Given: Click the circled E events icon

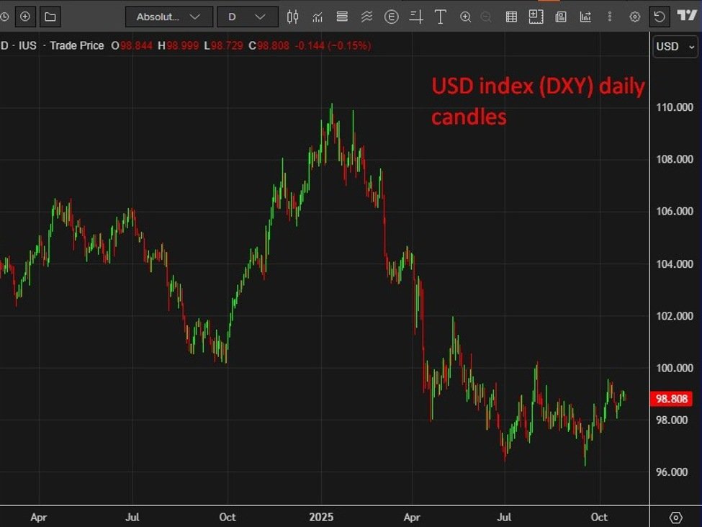Looking at the screenshot, I should point(392,17).
